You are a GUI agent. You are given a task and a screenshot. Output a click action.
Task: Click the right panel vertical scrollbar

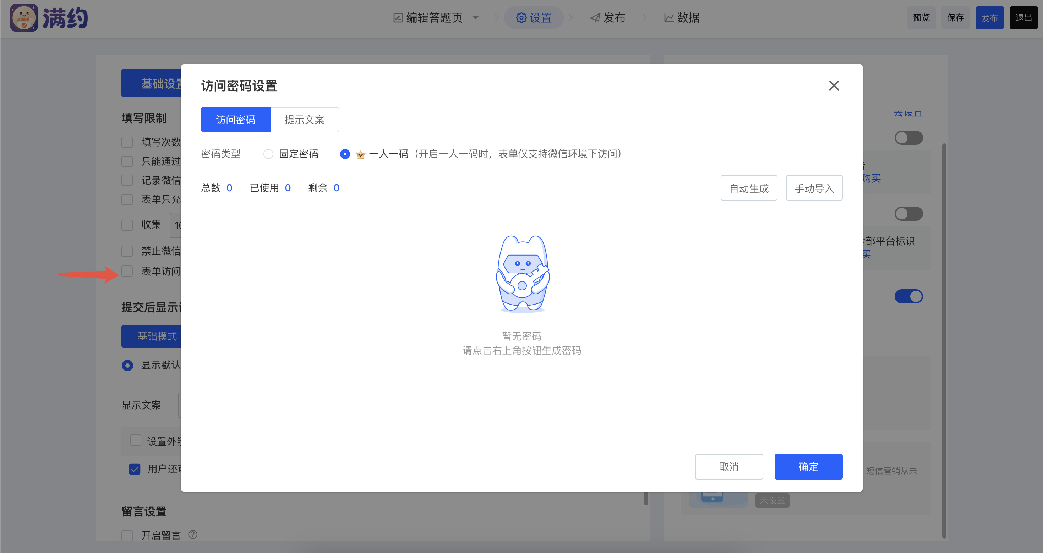(x=944, y=340)
